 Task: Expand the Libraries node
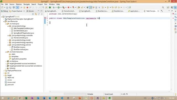click(x=6, y=68)
